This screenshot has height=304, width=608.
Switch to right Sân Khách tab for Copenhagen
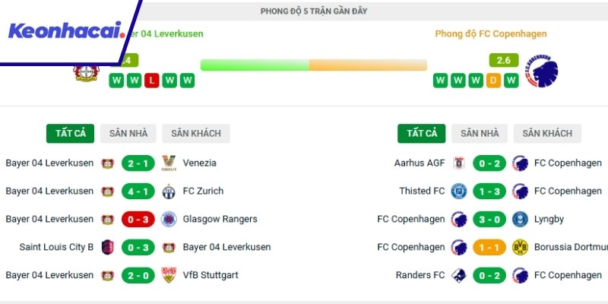[x=547, y=133]
